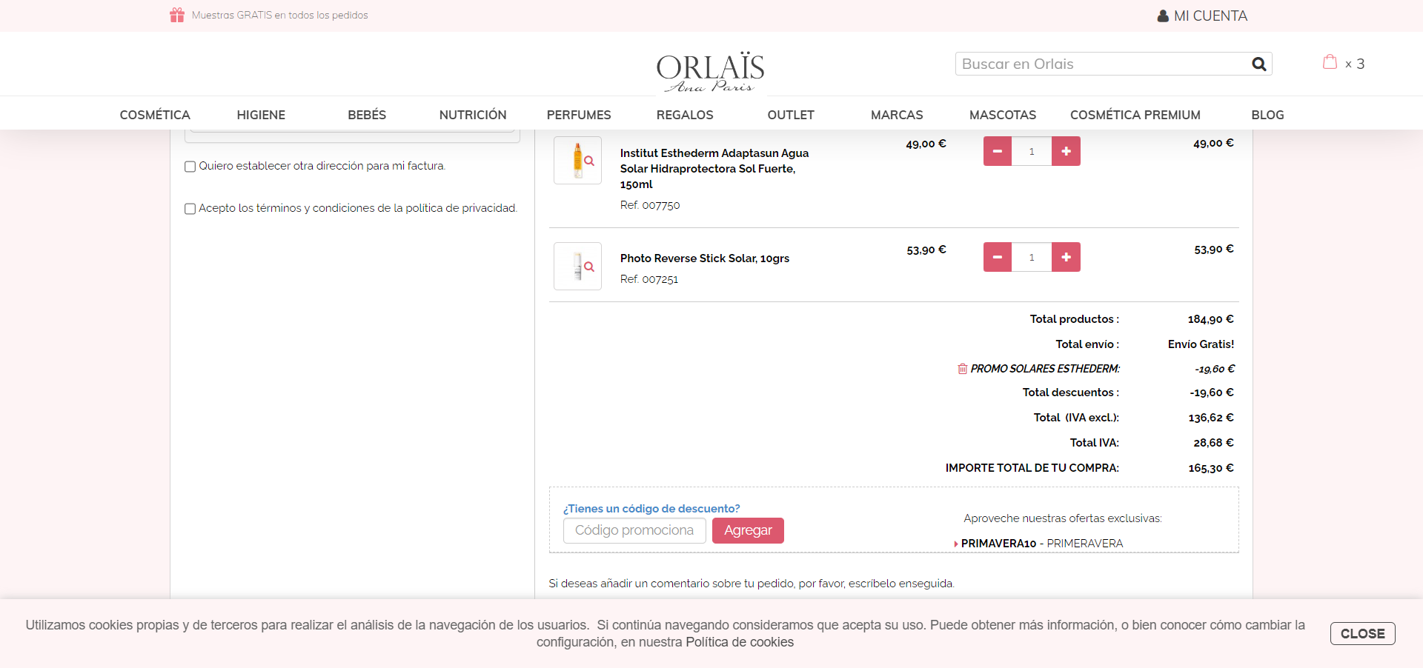This screenshot has width=1423, height=668.
Task: Open the MASCOTAS menu
Action: click(x=1003, y=115)
